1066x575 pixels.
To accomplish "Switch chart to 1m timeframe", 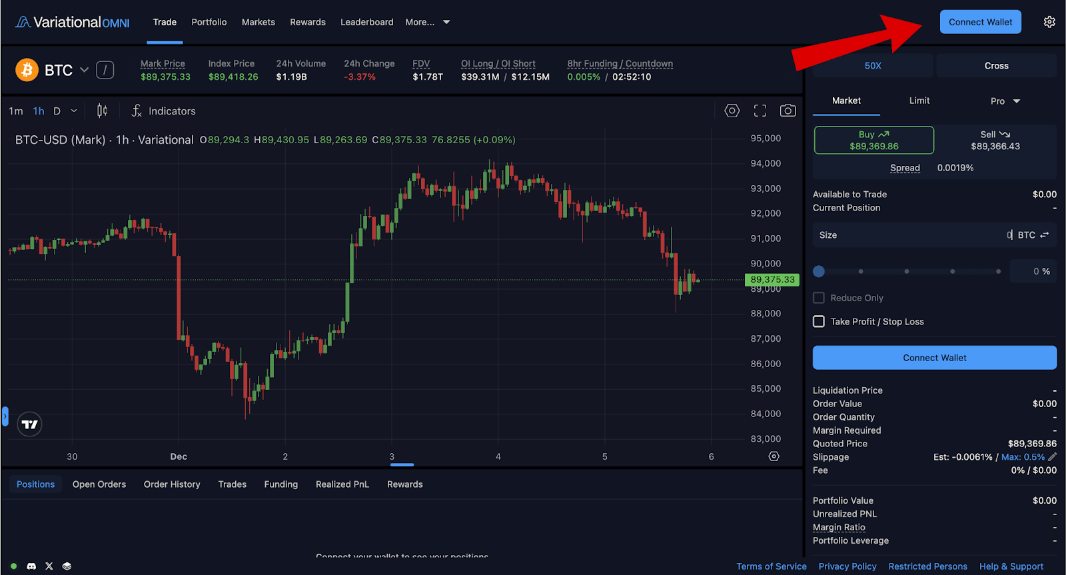I will click(x=16, y=111).
